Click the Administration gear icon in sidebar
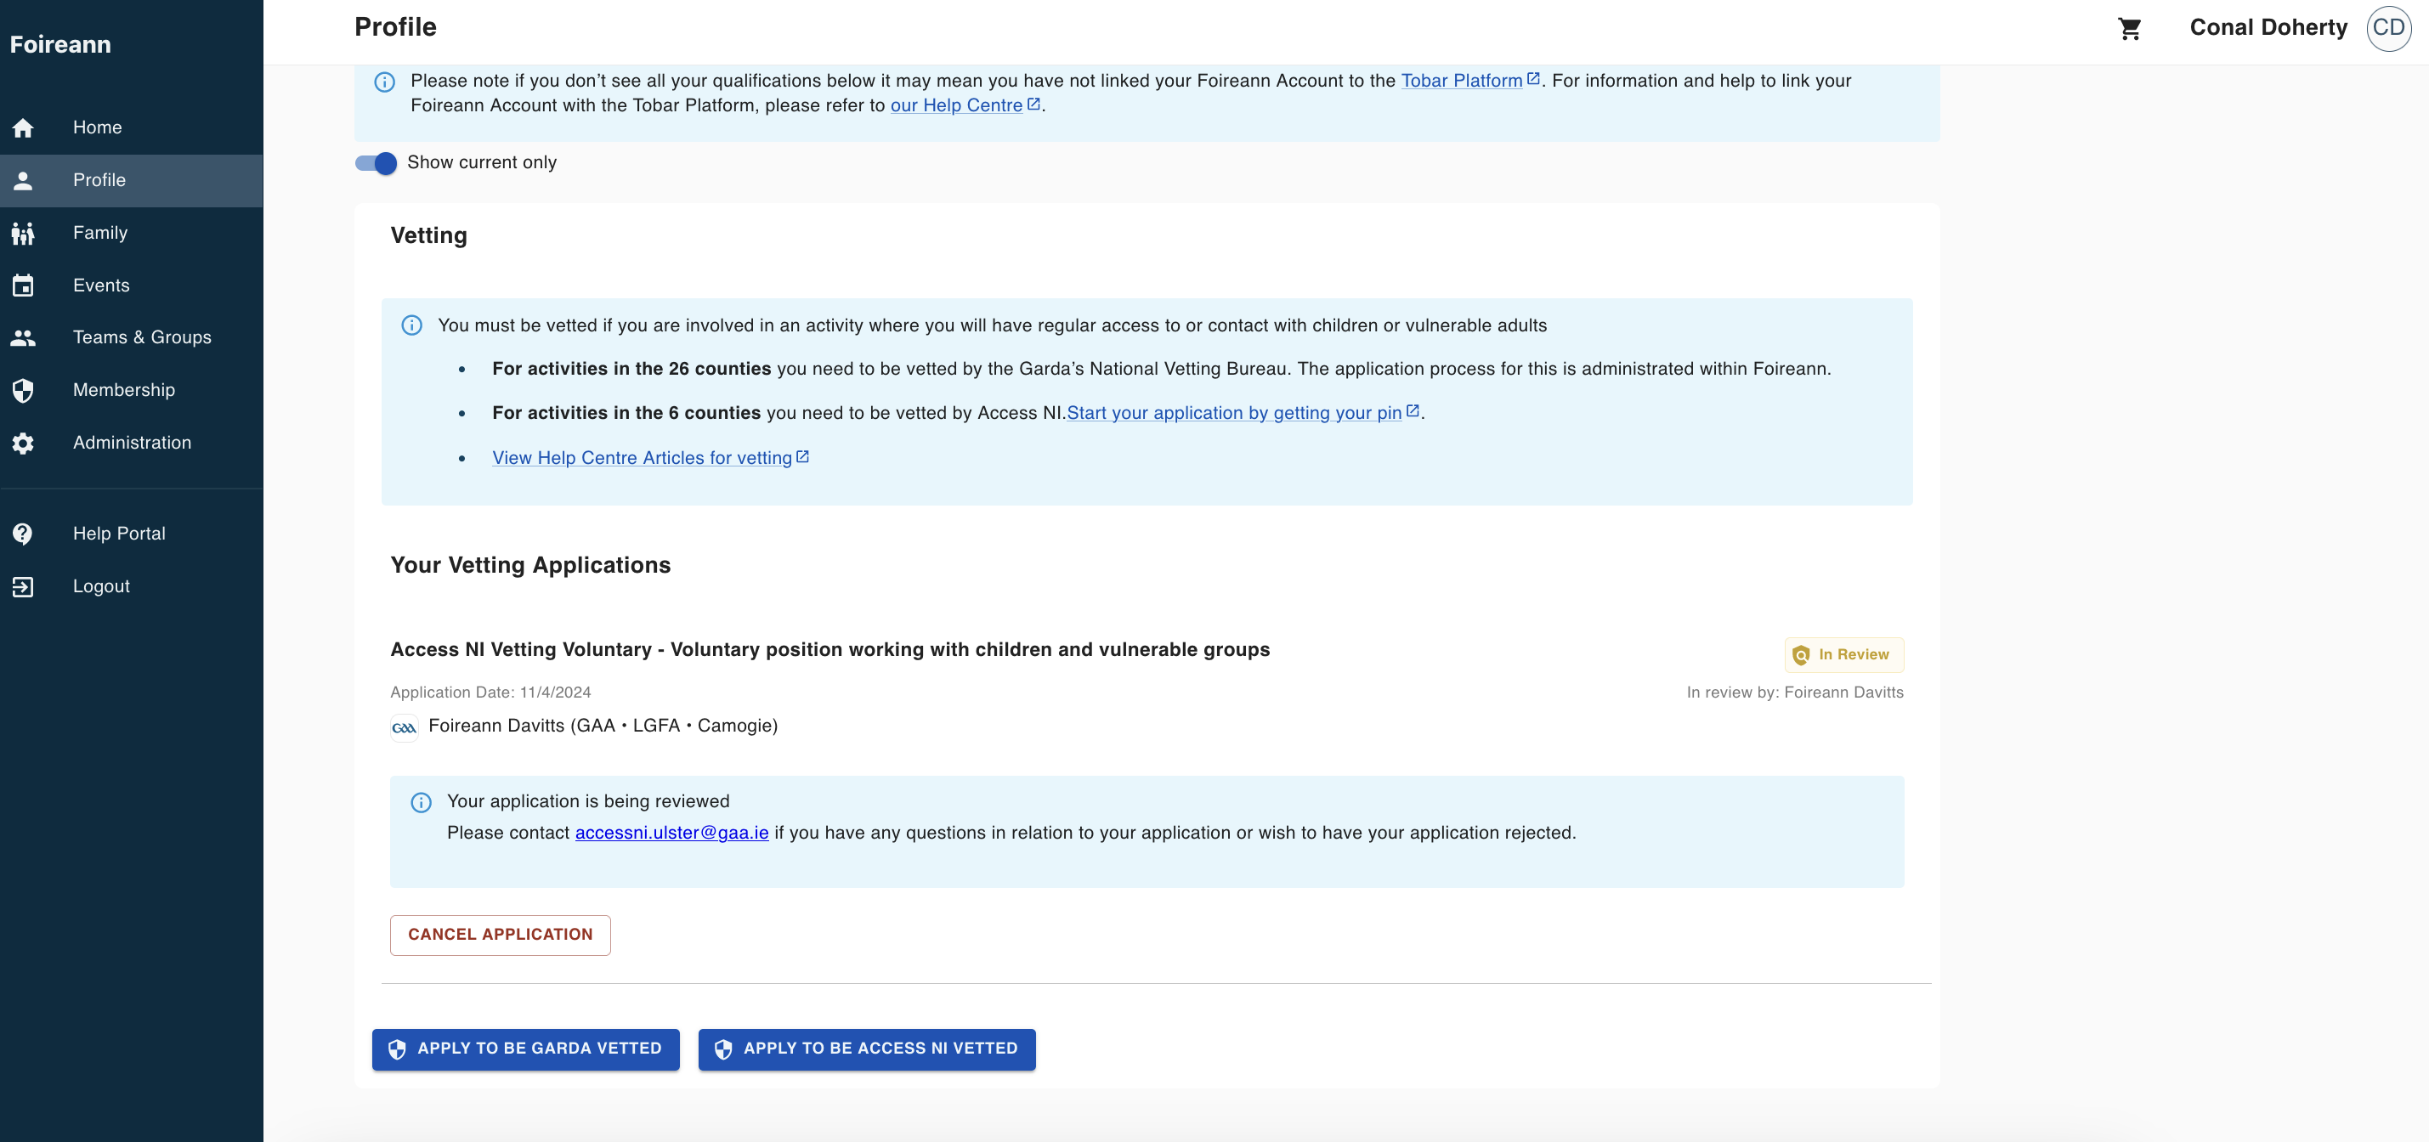Viewport: 2429px width, 1142px height. click(x=23, y=444)
